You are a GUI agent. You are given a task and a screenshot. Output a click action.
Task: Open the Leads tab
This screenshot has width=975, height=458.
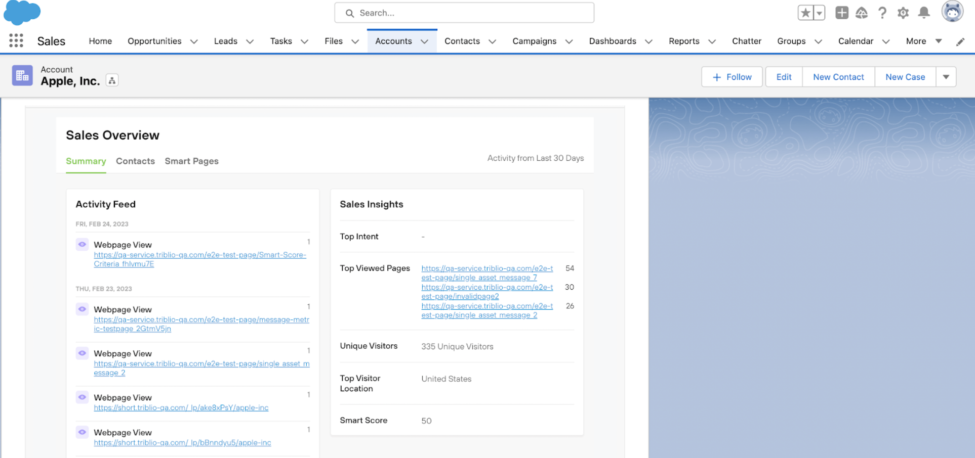point(225,41)
